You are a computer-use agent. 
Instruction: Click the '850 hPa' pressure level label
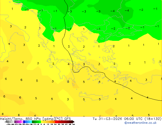pos(33,119)
